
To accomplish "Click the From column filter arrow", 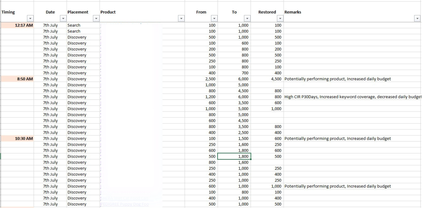I will point(214,19).
